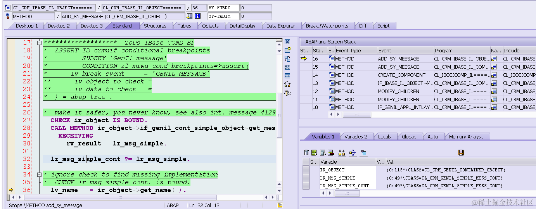Viewport: 536px width, 209px height.
Task: Collapse the comment block at line 17
Action: [x=39, y=43]
